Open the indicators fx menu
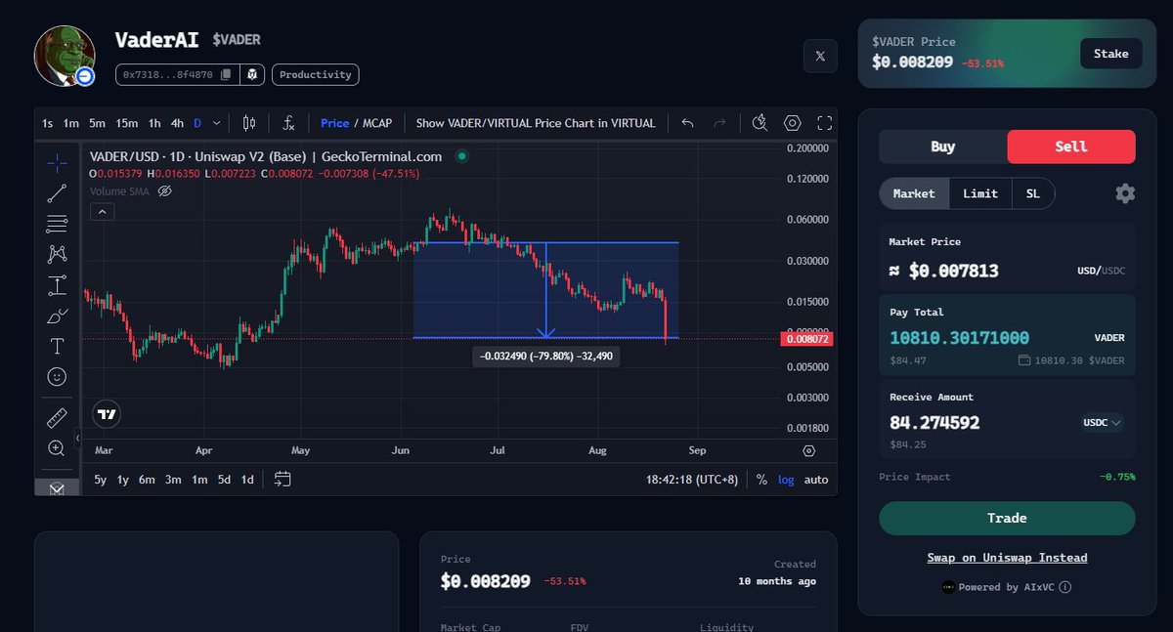Viewport: 1173px width, 632px height. click(x=288, y=123)
